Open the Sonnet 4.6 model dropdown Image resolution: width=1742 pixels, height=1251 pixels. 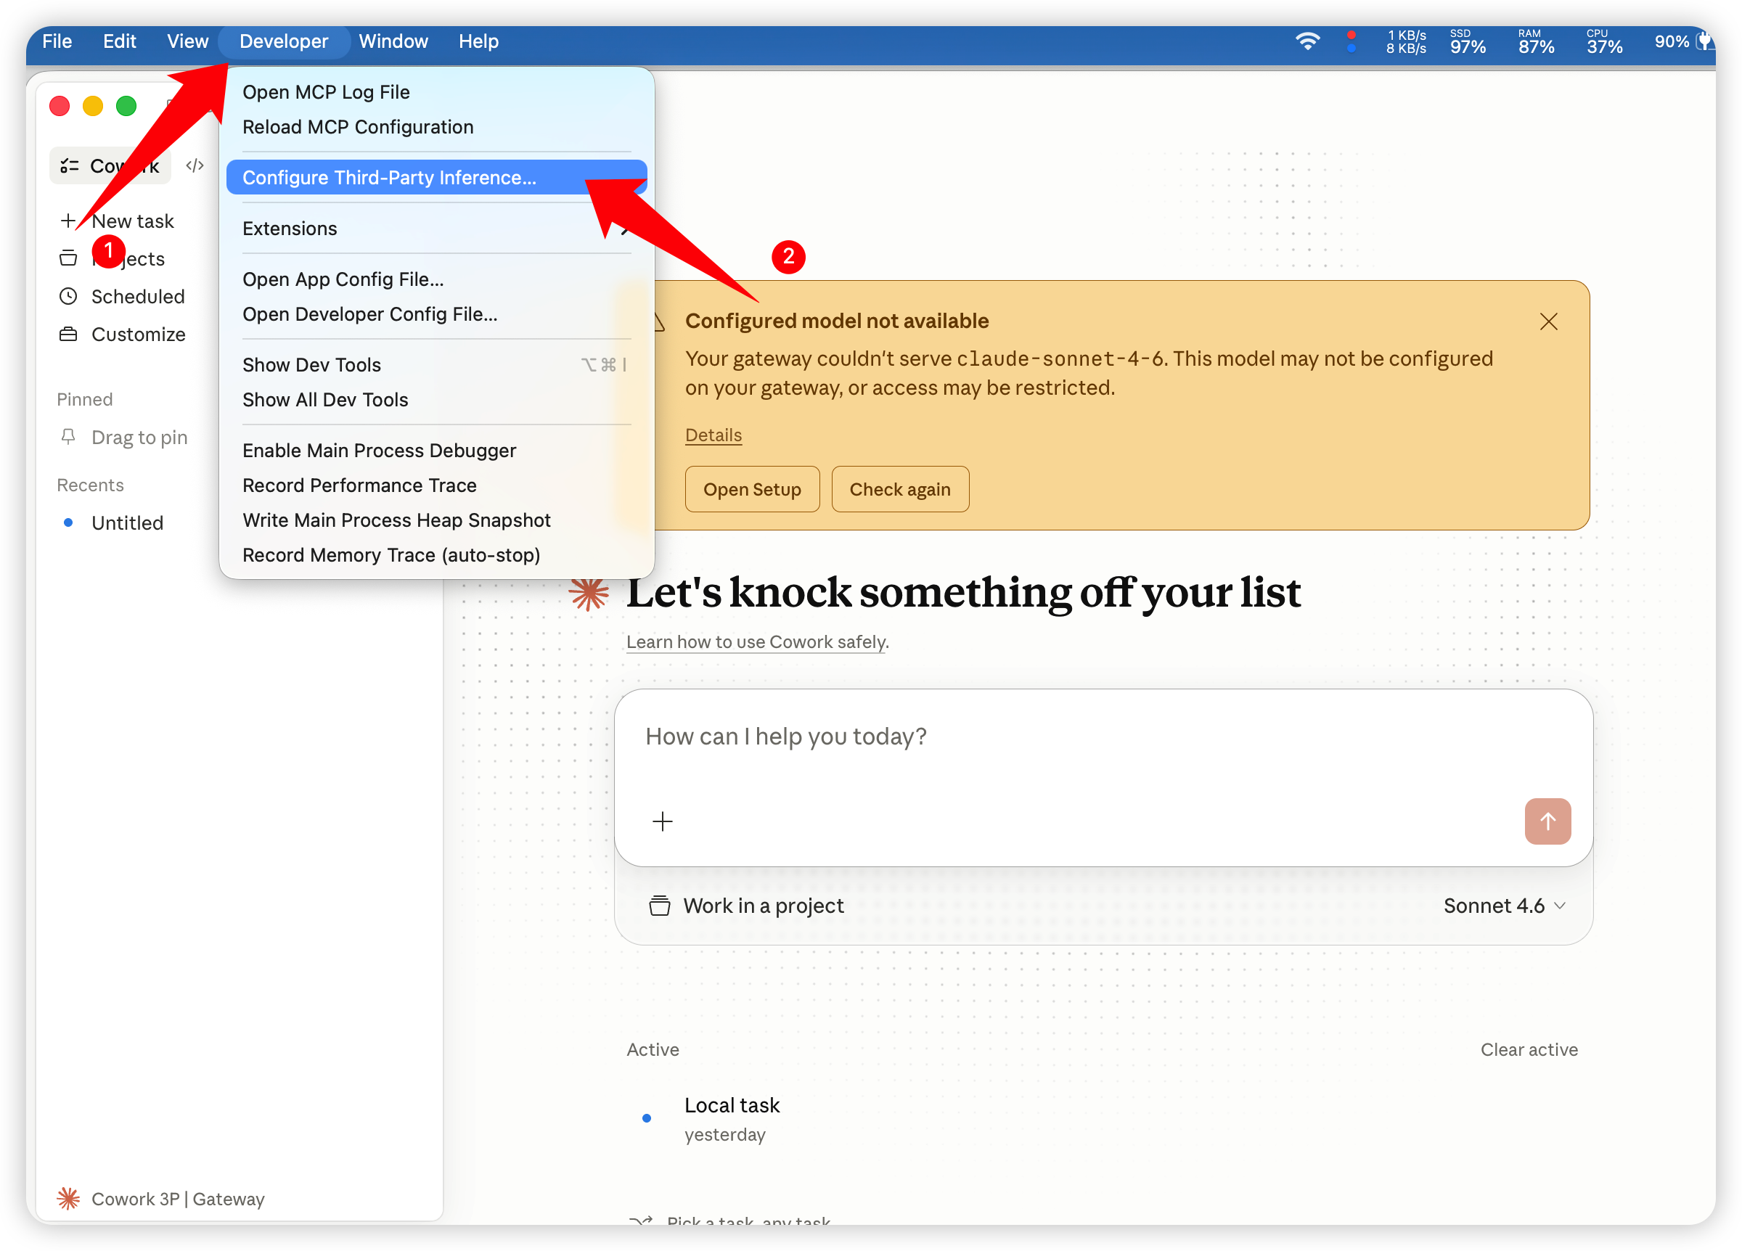(x=1504, y=906)
